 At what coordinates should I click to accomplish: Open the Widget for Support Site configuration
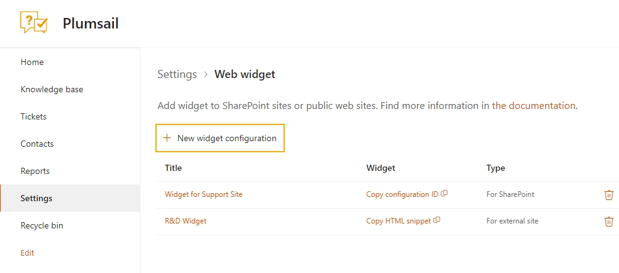point(204,194)
